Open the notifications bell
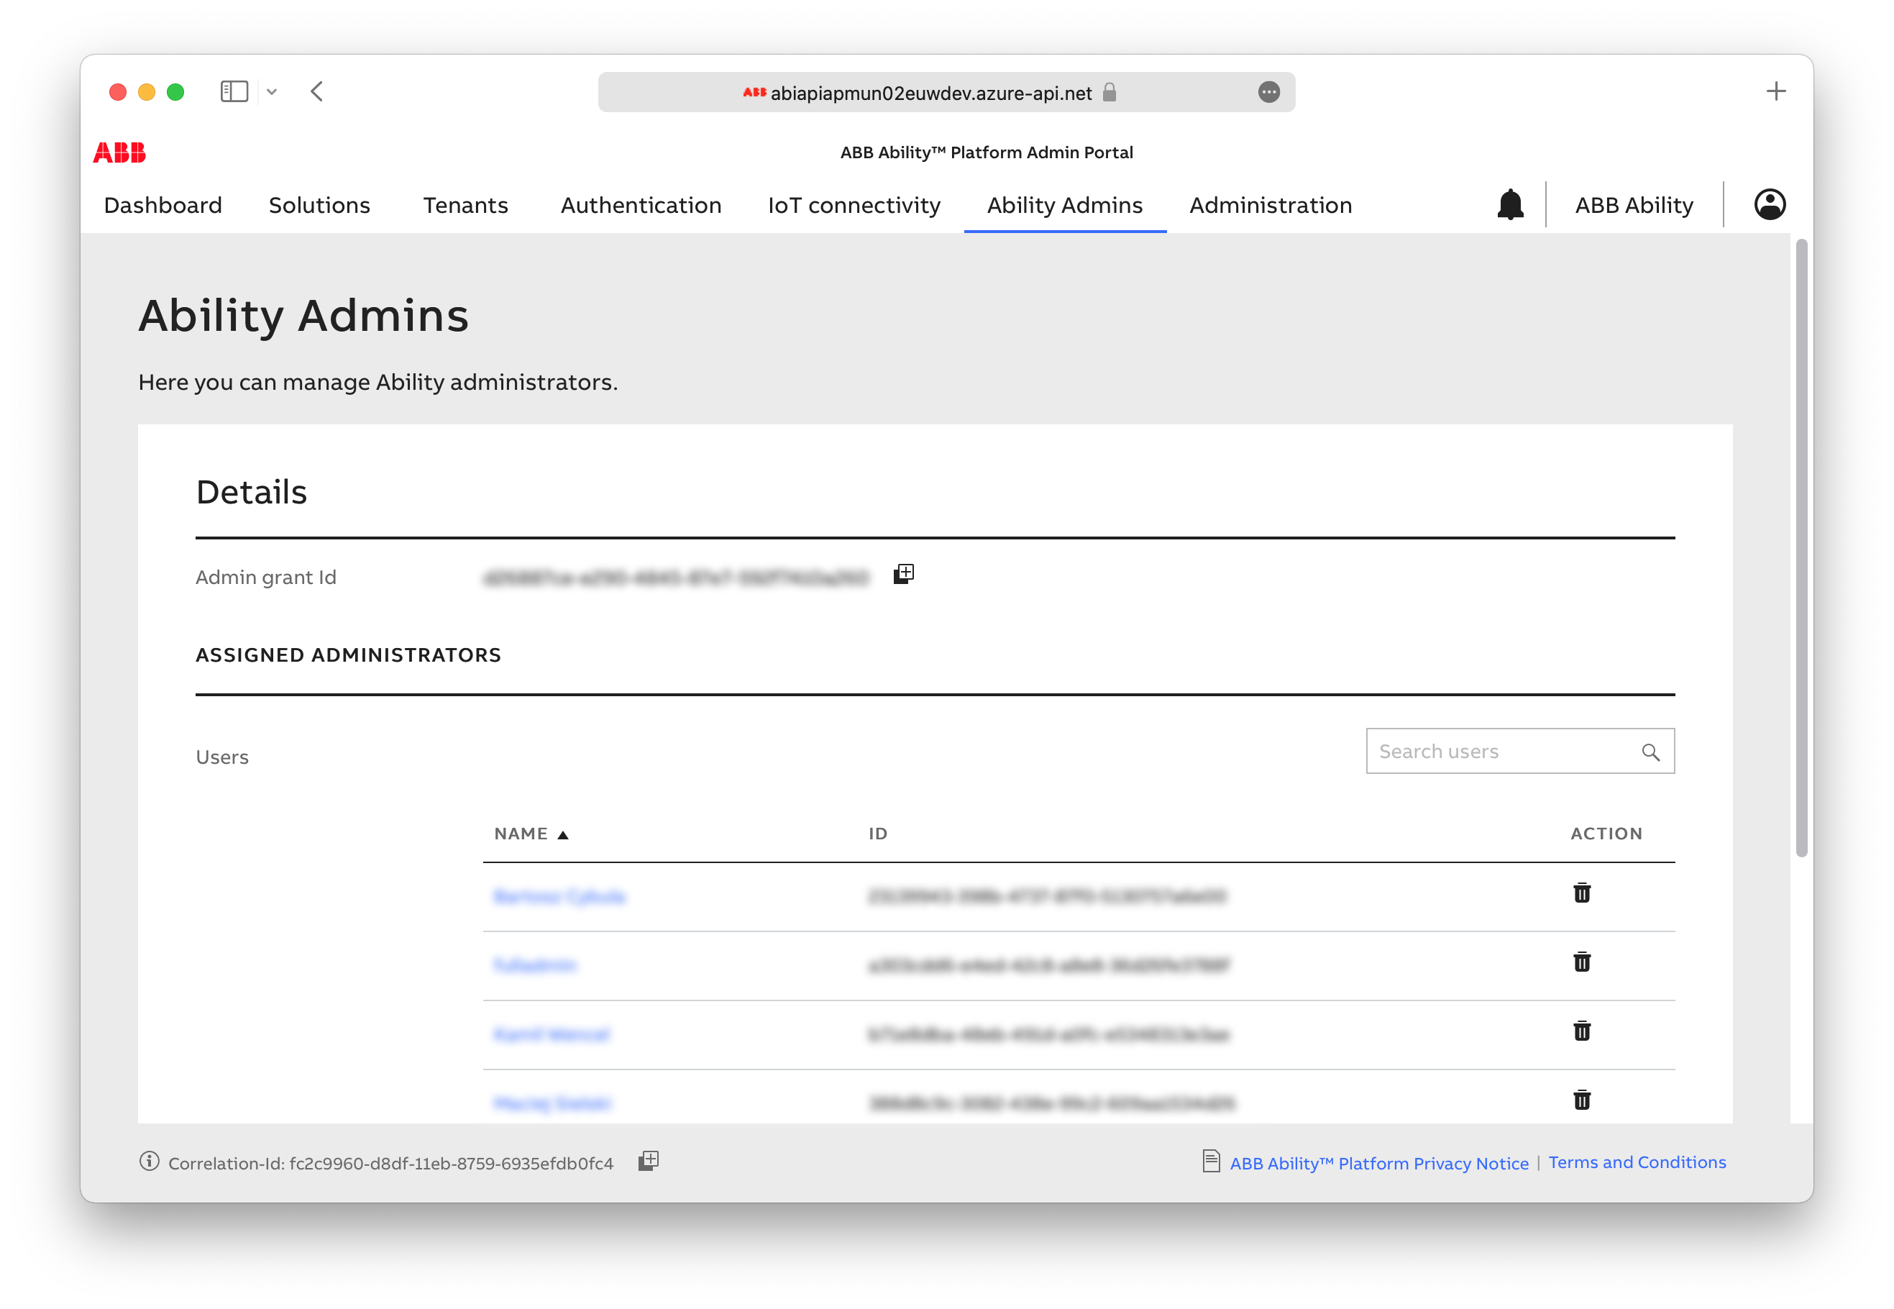Screen dimensions: 1894x1309 click(x=1509, y=204)
